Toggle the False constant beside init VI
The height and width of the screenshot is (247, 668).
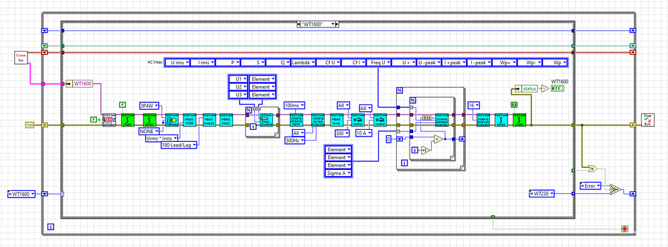[94, 120]
